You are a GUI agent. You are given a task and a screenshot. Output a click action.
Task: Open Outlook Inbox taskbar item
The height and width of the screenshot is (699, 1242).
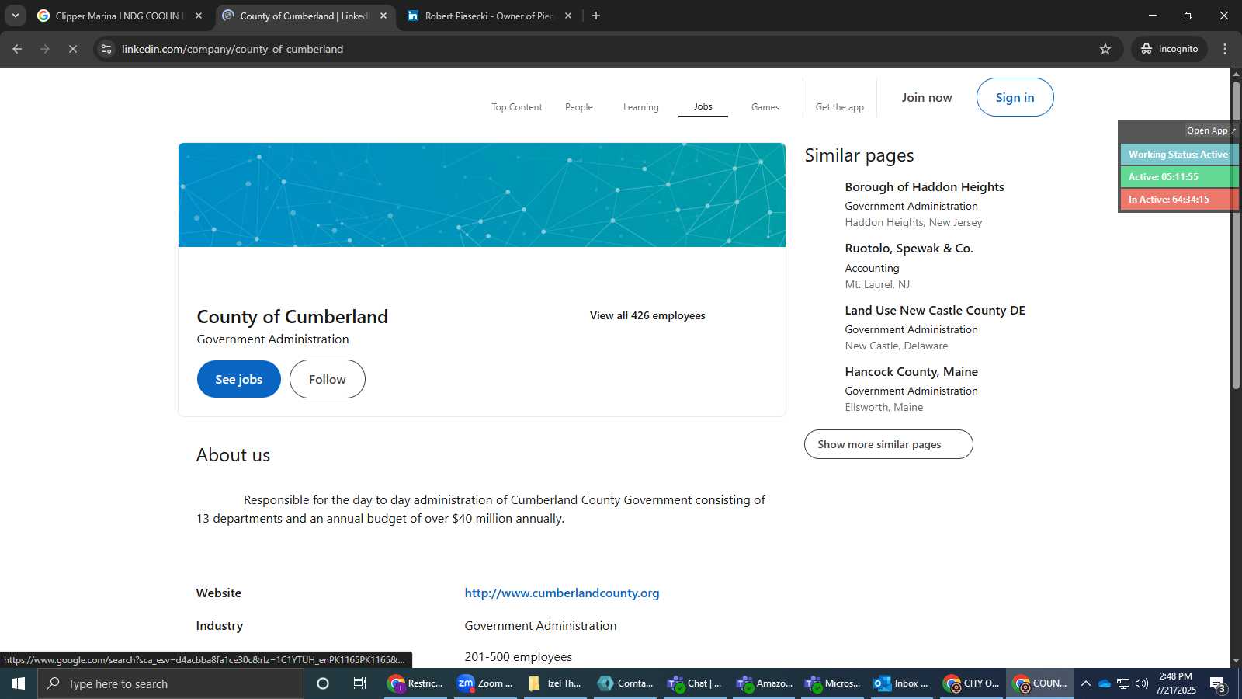[902, 683]
